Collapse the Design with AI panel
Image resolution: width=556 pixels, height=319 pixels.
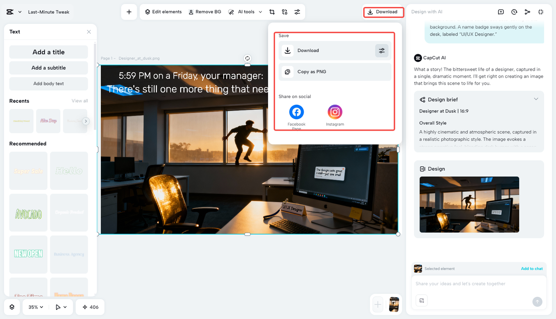[x=541, y=12]
